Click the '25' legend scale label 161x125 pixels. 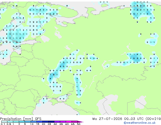(x=49, y=124)
